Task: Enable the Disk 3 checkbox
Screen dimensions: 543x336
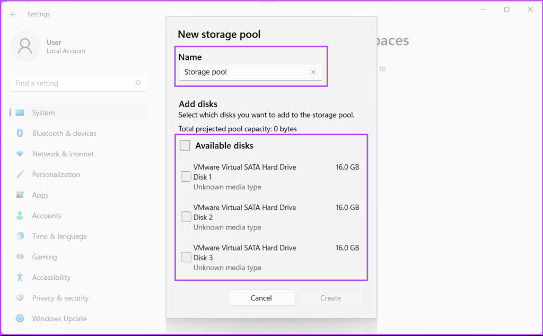Action: 186,258
